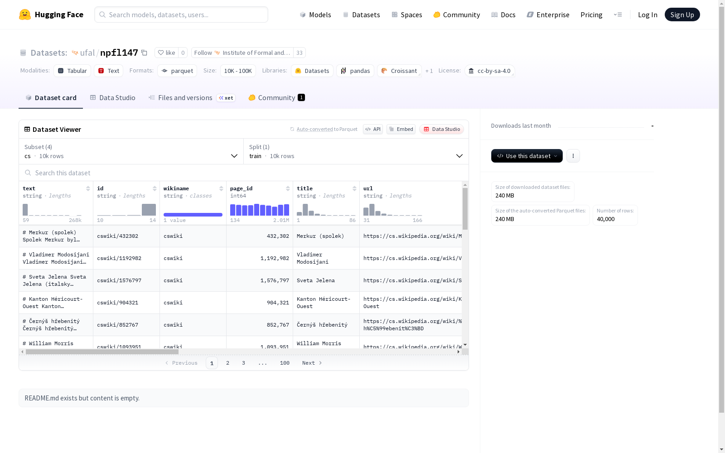The height and width of the screenshot is (453, 725).
Task: Open the Enterprise page
Action: pyautogui.click(x=548, y=14)
